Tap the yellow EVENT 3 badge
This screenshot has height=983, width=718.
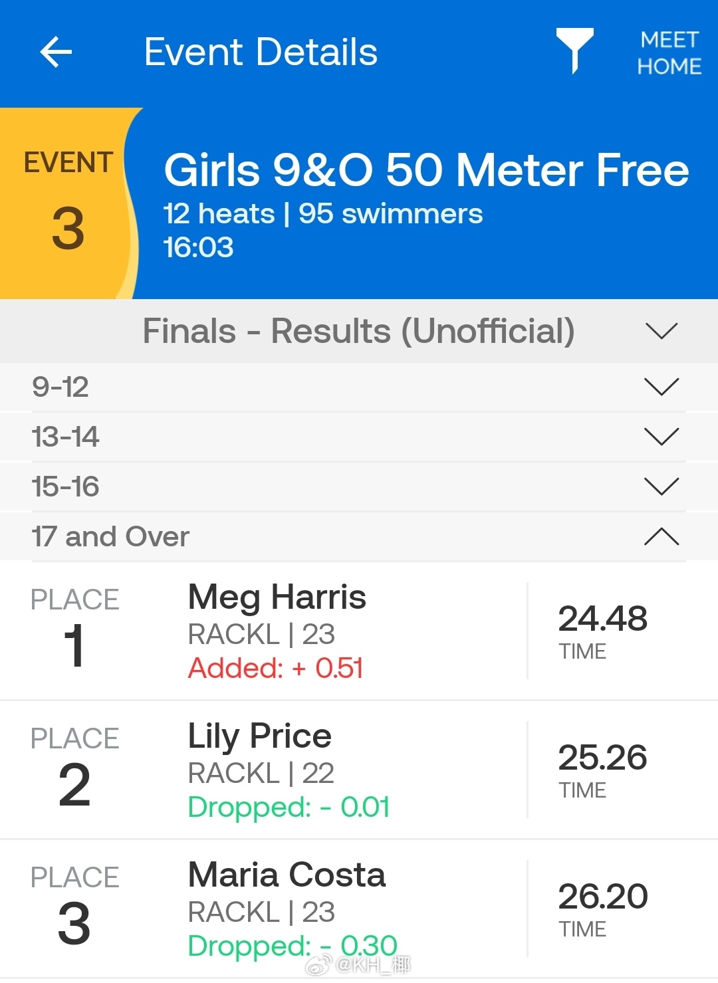68,203
